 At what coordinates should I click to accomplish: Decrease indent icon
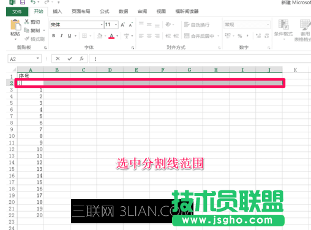tap(168, 36)
